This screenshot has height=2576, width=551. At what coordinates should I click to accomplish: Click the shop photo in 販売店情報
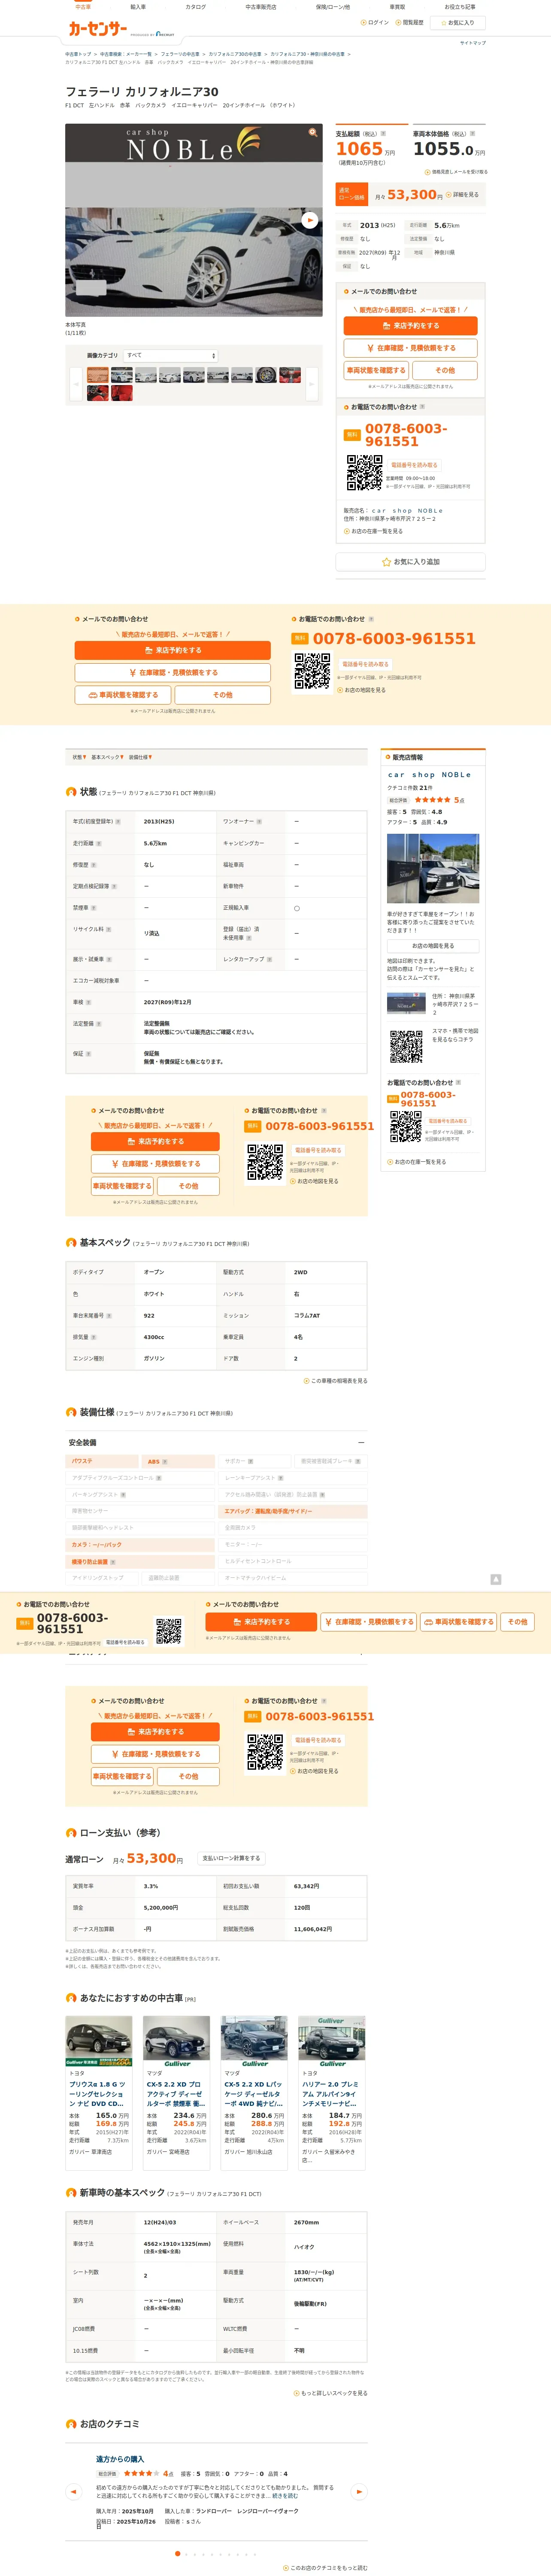433,869
